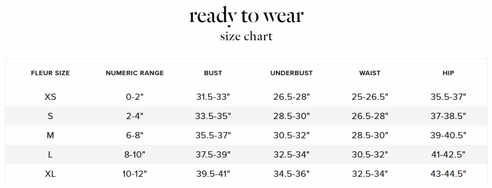
Task: Select the XL hip value 43-44.5"
Action: (x=448, y=174)
